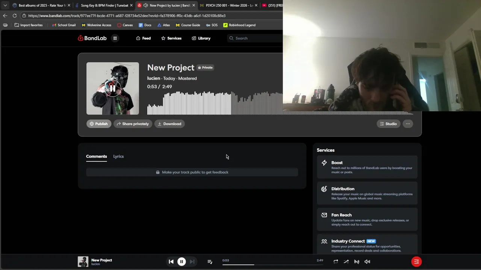This screenshot has width=481, height=270.
Task: Click the Distribution icon
Action: click(324, 189)
